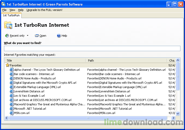
Task: Click IE icon for Lex & Yacc Example
Action: pos(11,96)
